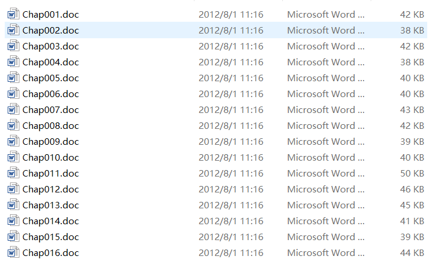Click the Word icon next to Chap007.doc
This screenshot has height=266, width=429.
pyautogui.click(x=13, y=109)
